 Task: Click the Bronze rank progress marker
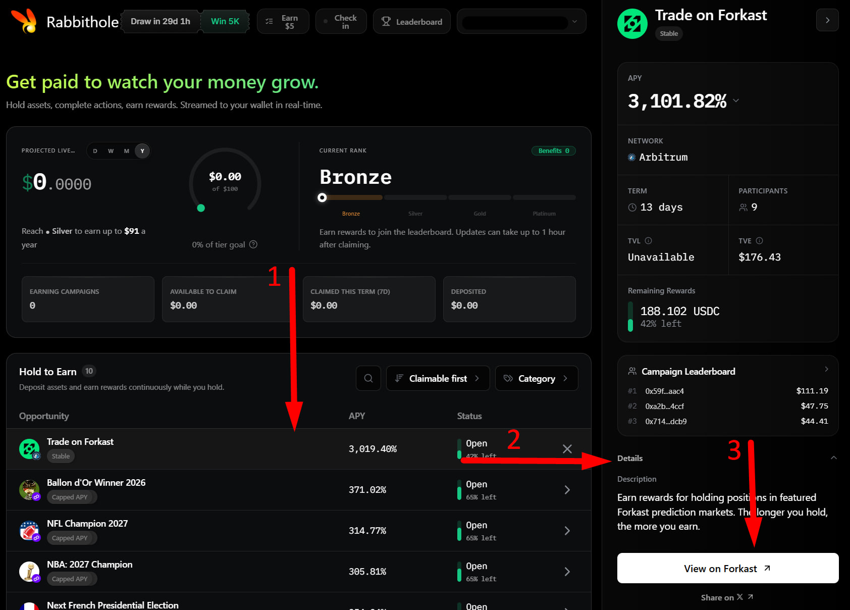322,197
